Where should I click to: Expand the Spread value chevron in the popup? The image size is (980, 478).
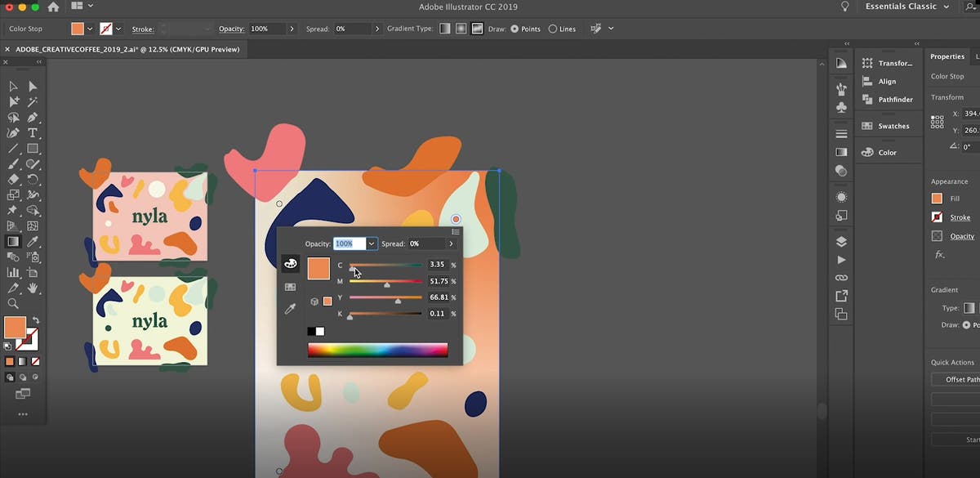tap(451, 243)
